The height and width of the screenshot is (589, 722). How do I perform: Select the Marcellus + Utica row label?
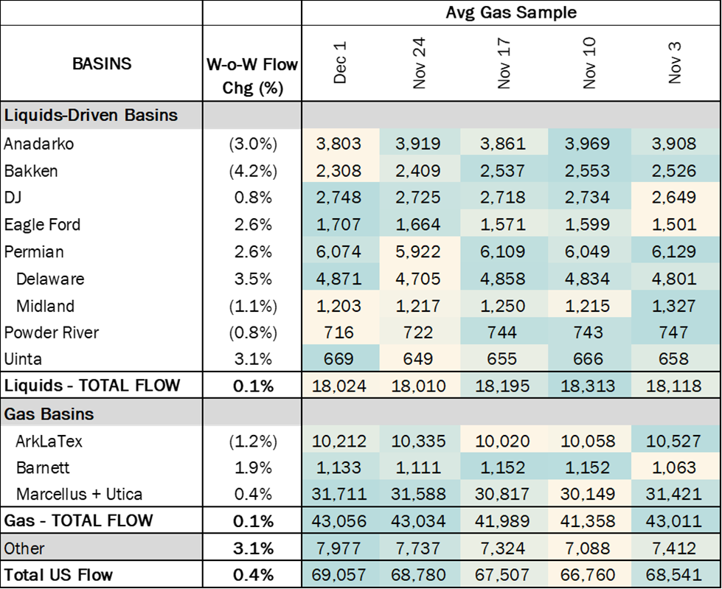point(79,494)
